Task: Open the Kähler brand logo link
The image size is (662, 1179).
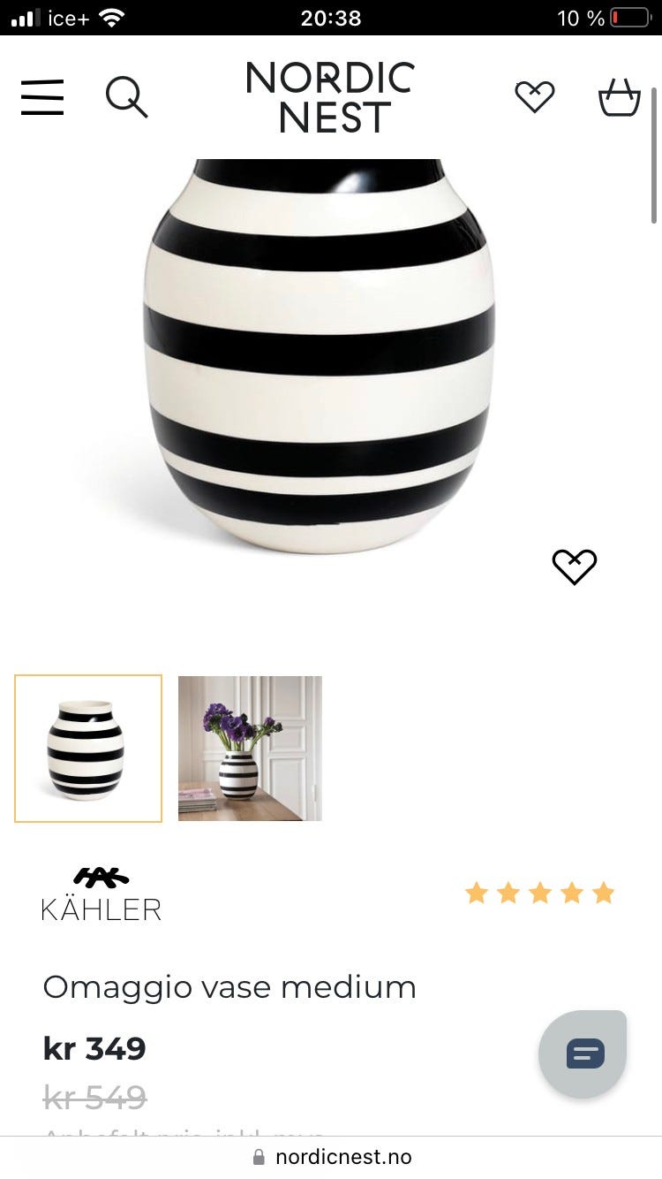Action: 102,894
